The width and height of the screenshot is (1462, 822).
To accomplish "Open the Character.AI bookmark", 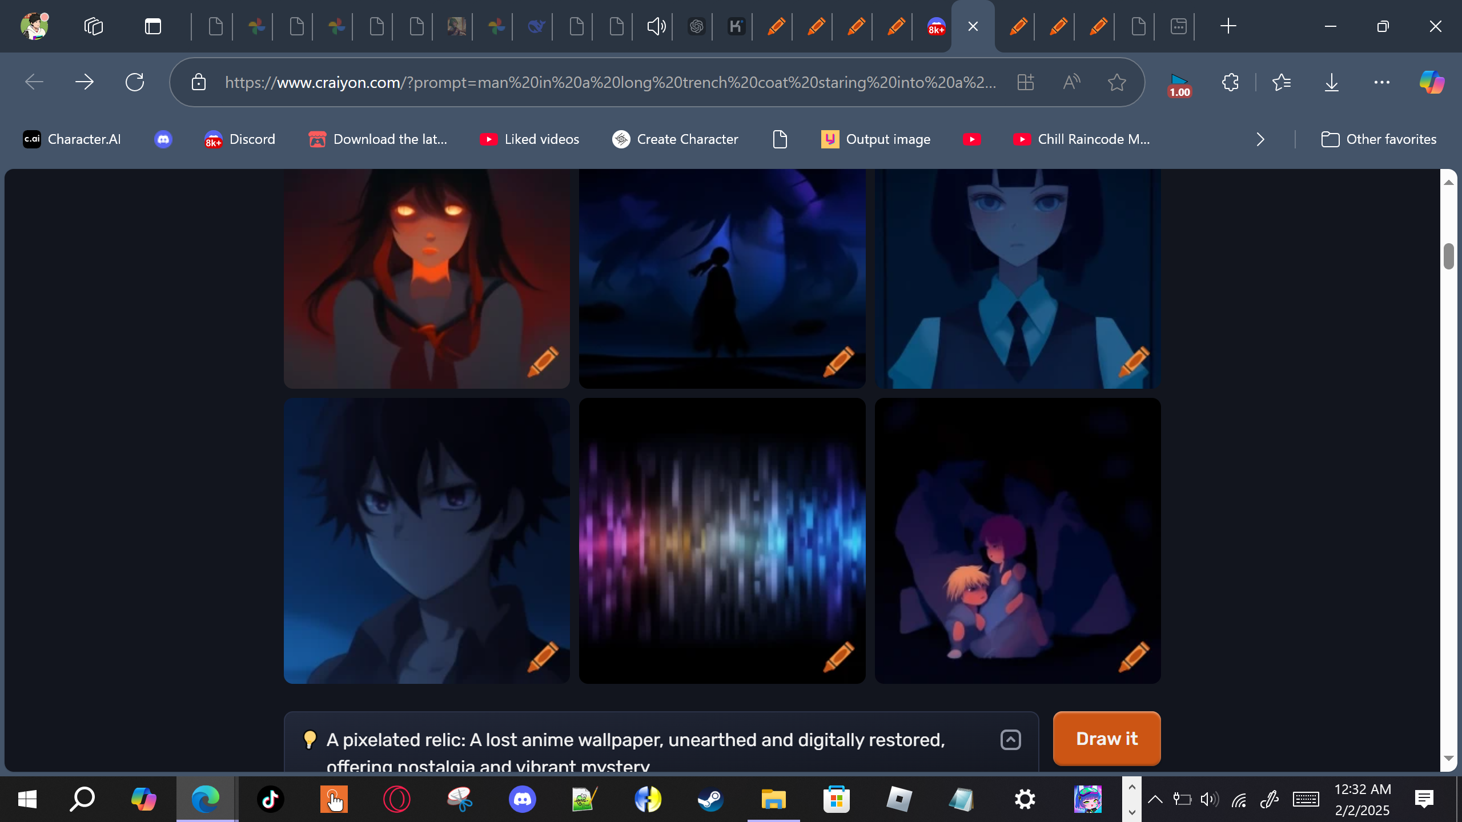I will click(72, 139).
